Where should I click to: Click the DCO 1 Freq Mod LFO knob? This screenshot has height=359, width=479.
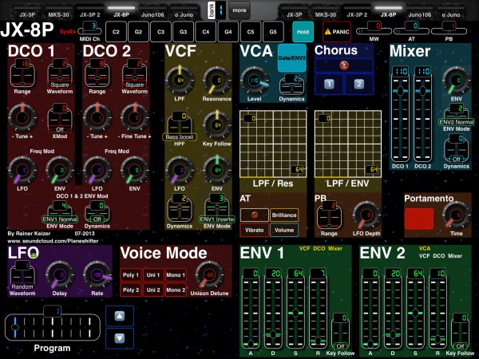click(22, 170)
